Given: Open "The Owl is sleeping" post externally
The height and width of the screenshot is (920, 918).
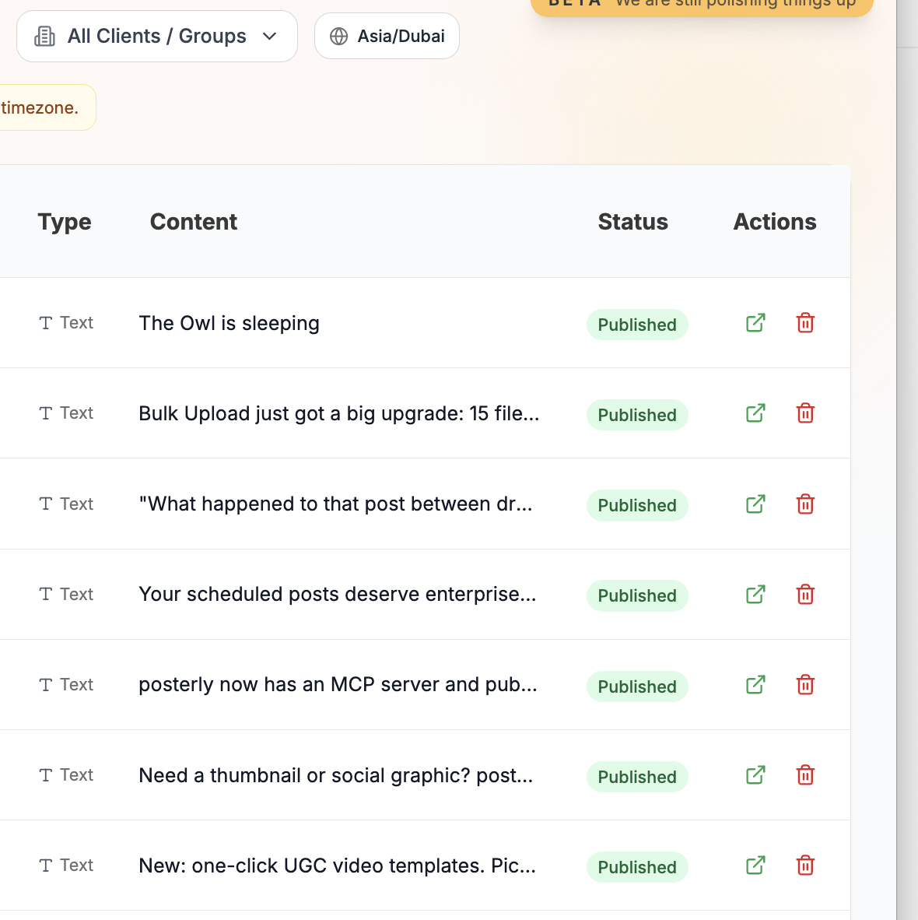Looking at the screenshot, I should (755, 323).
